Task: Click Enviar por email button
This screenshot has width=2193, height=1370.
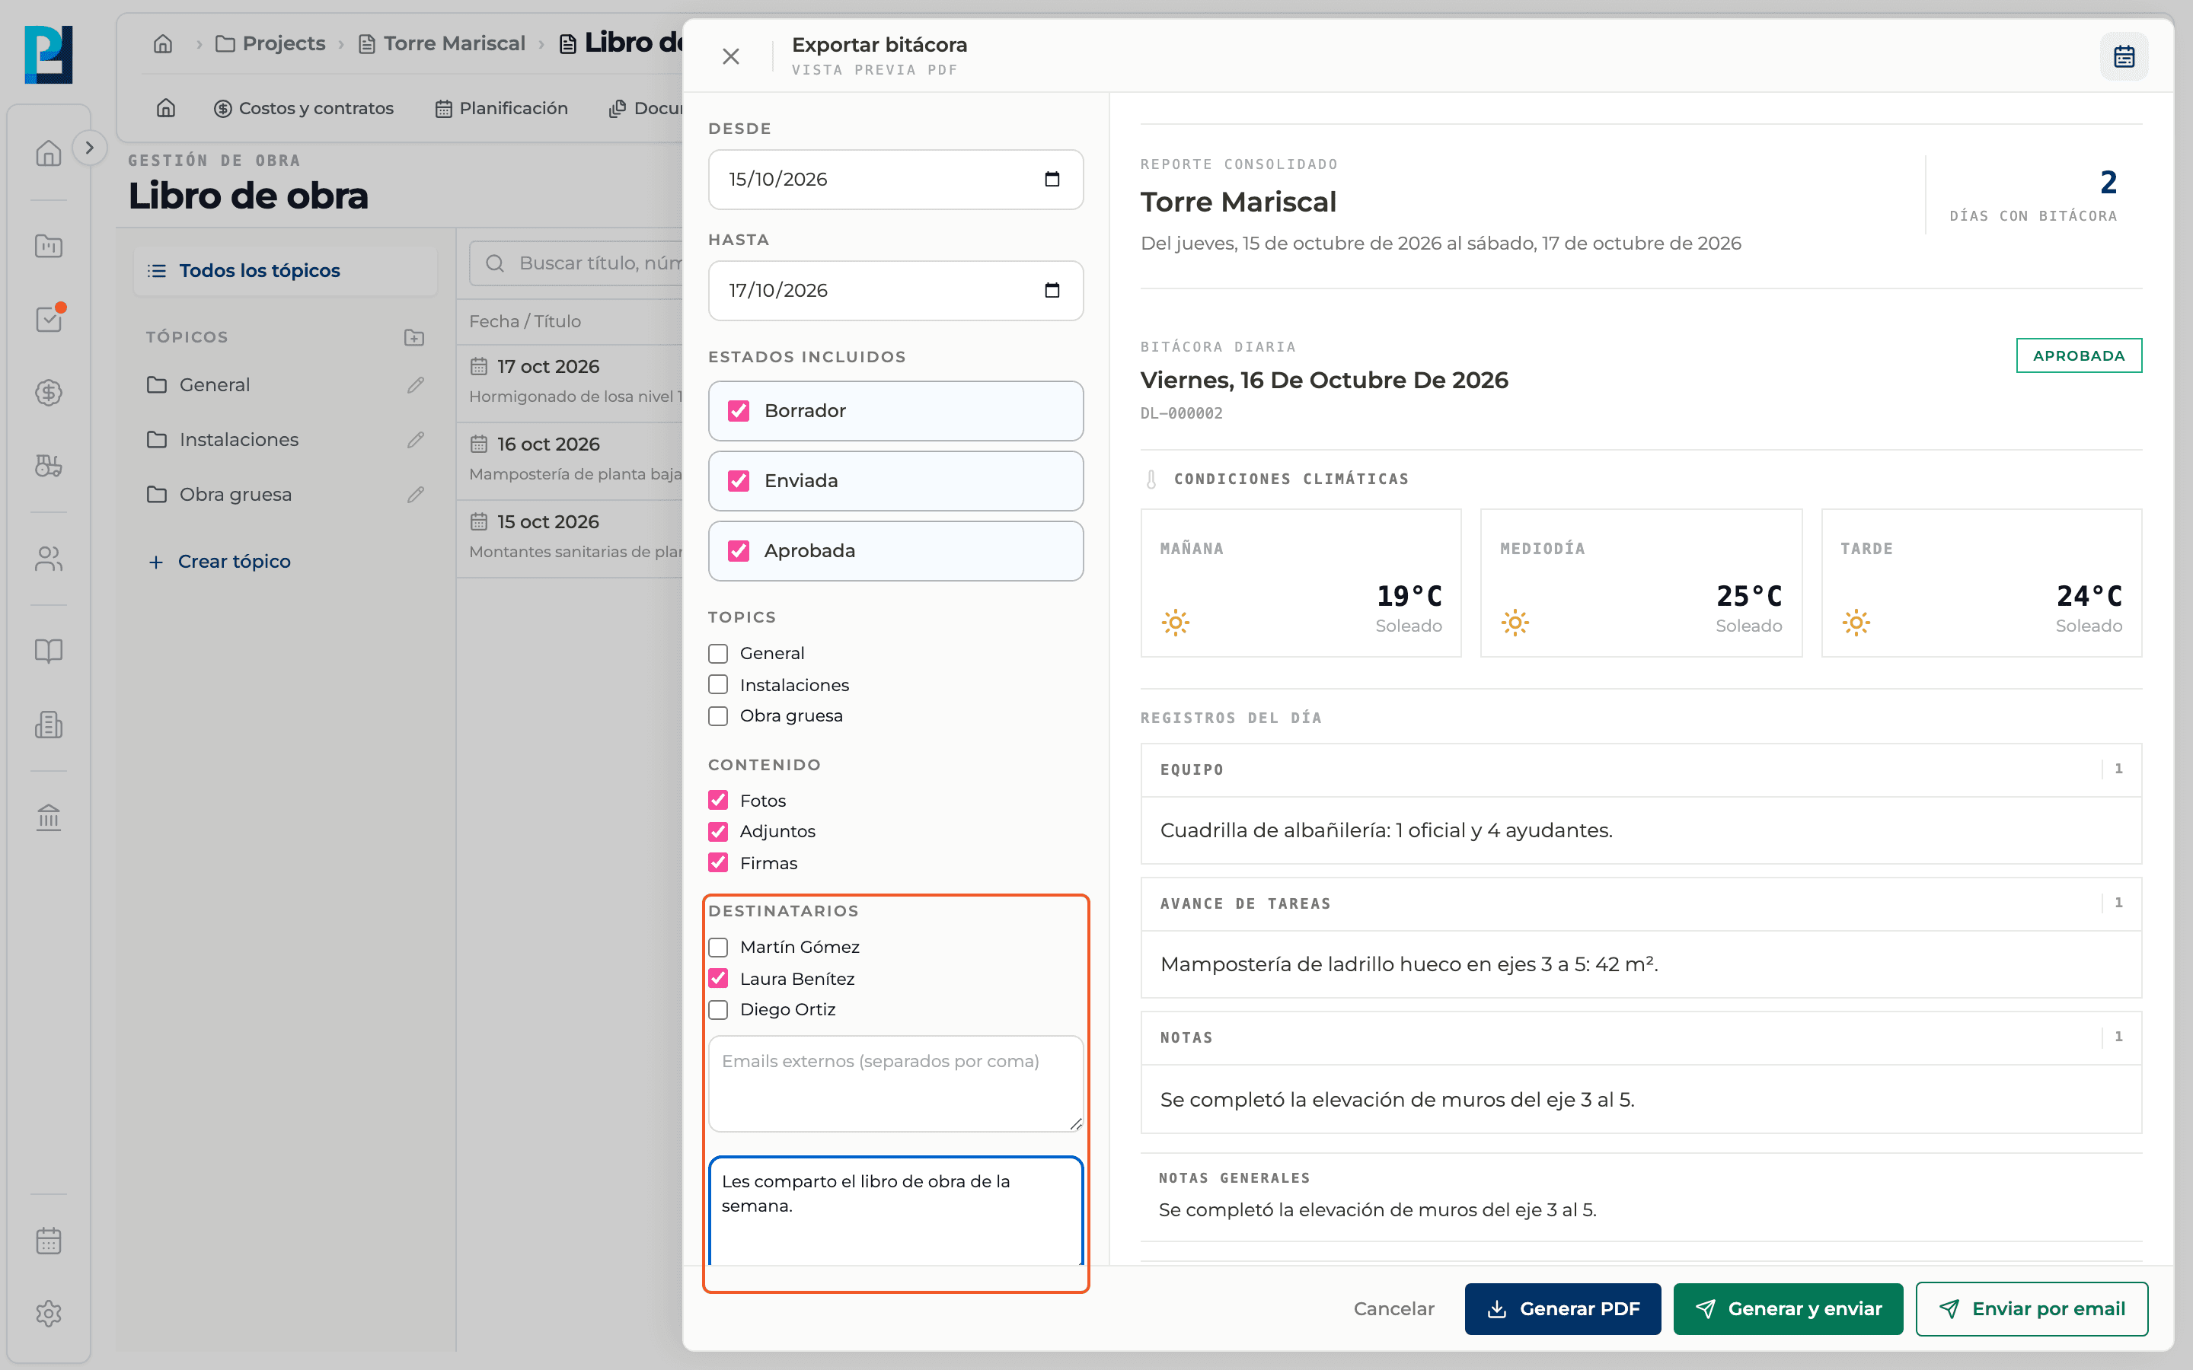Action: click(x=2032, y=1308)
